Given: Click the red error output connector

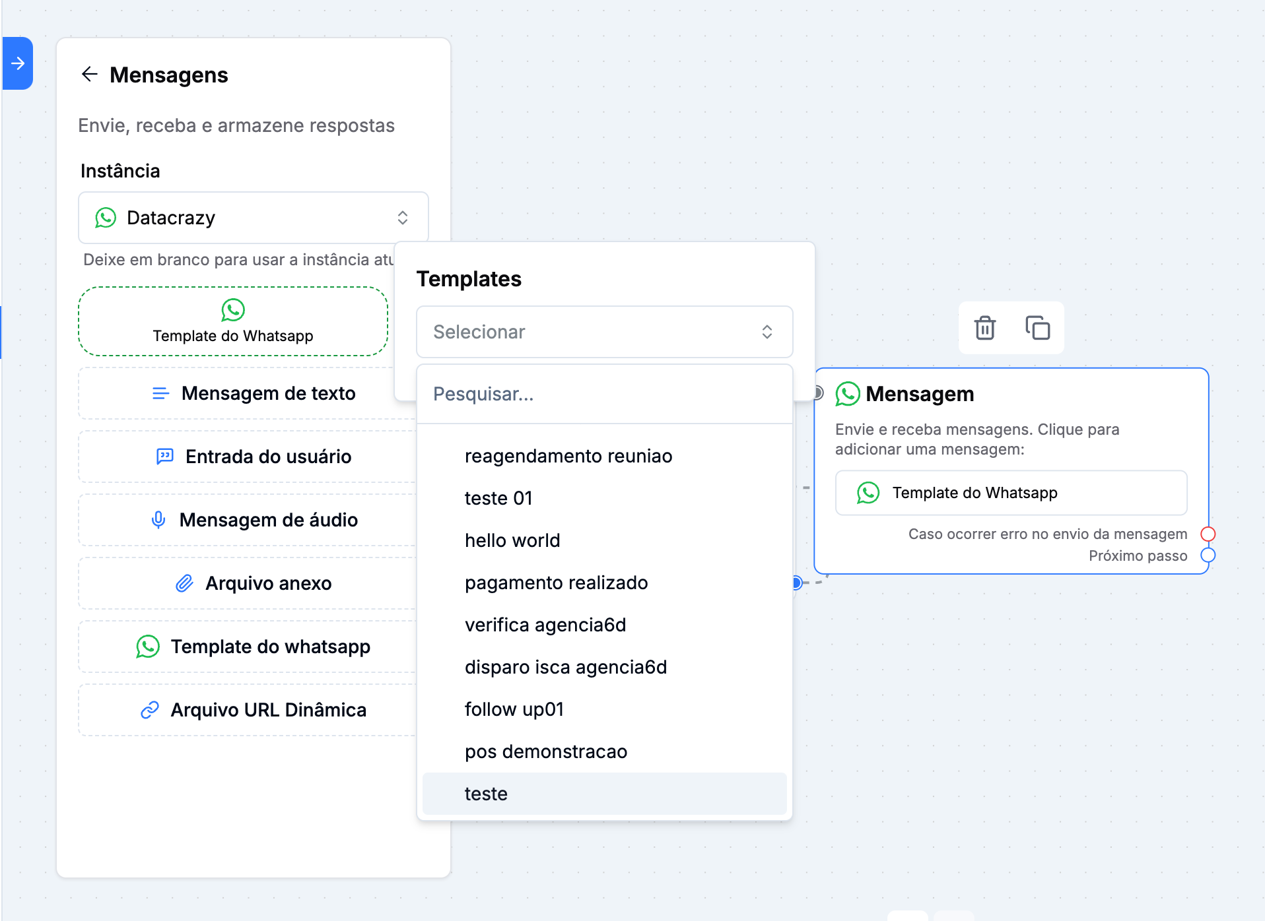Looking at the screenshot, I should [x=1208, y=534].
